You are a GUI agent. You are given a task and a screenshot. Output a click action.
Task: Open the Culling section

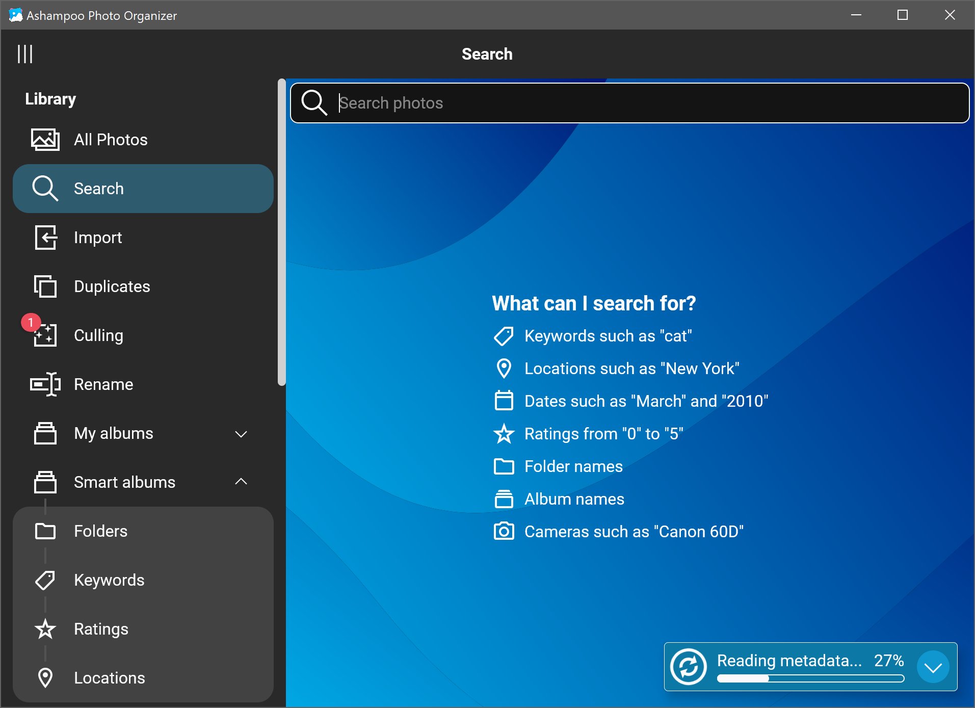coord(143,335)
